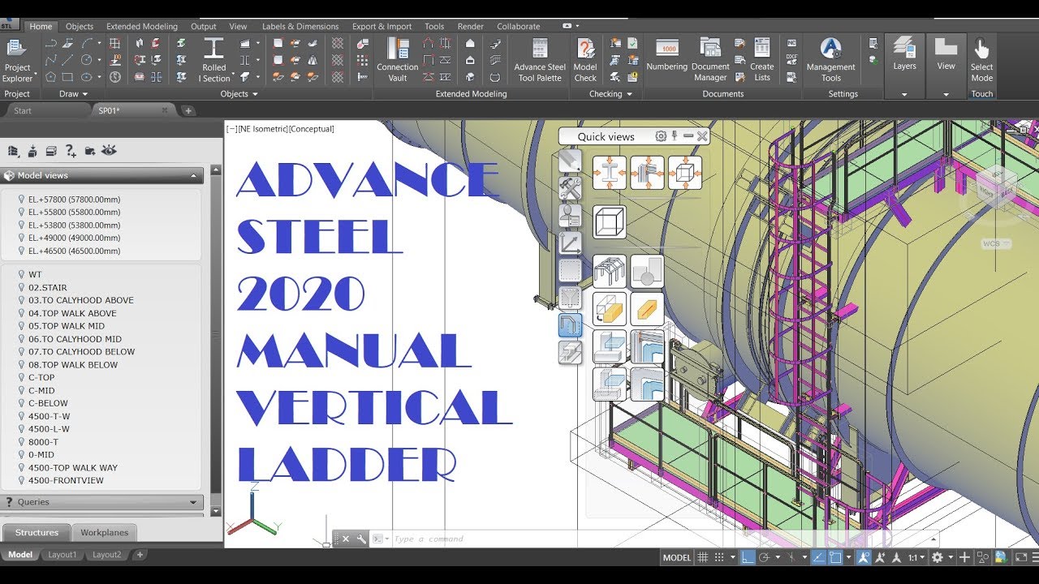Switch to the Workplanes tab

[104, 532]
